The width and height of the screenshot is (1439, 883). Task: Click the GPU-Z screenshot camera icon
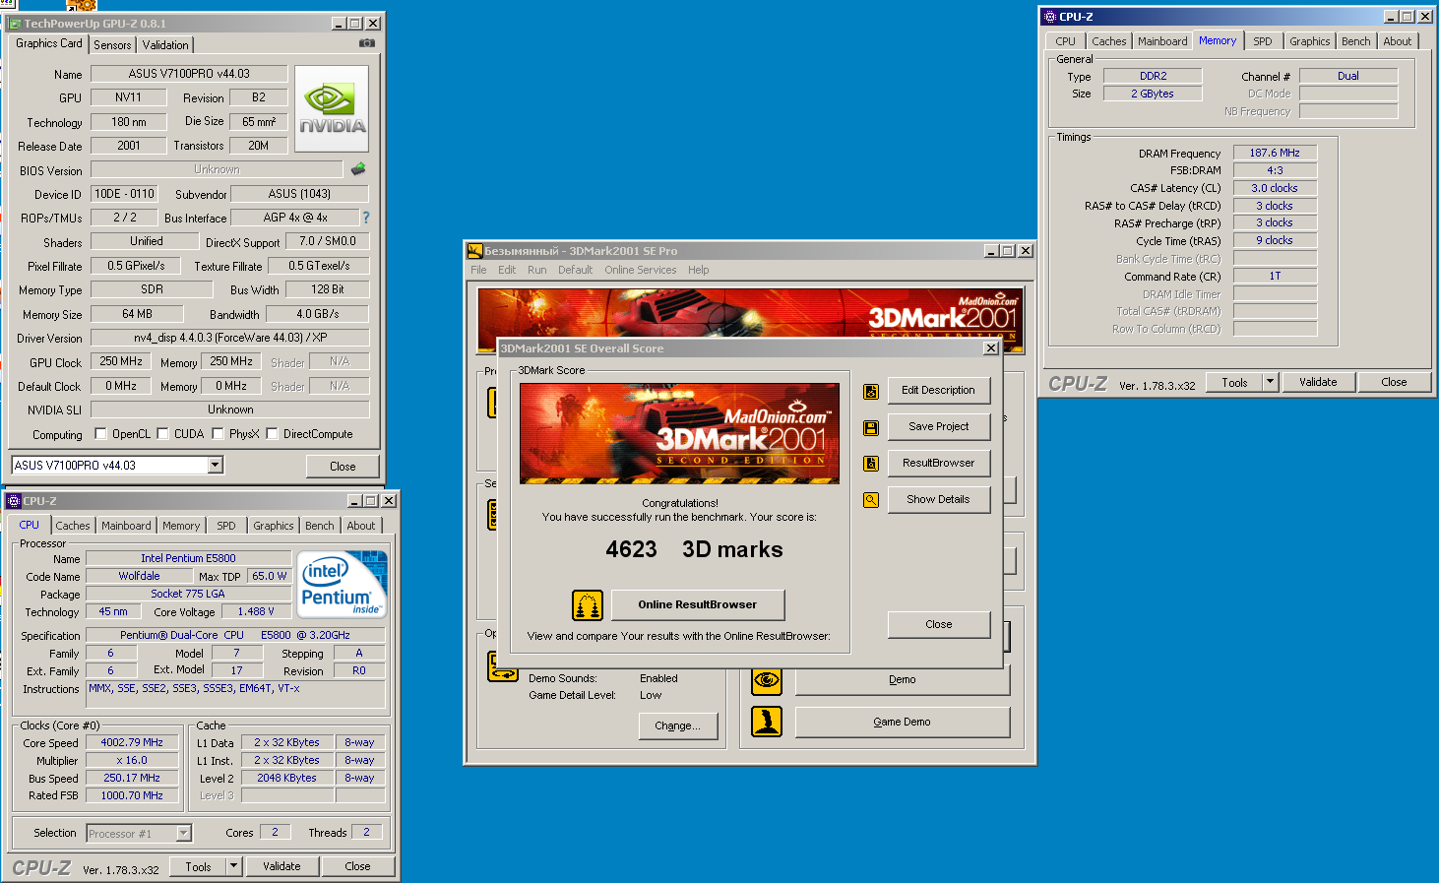(367, 43)
